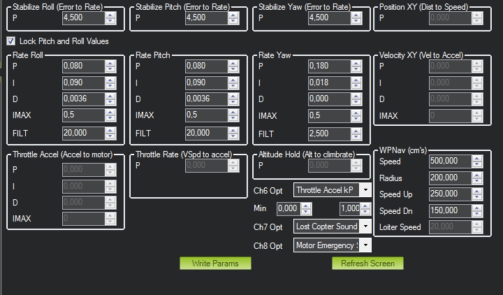The height and width of the screenshot is (295, 503).
Task: Open the Ch6 Opt dropdown
Action: [x=365, y=189]
